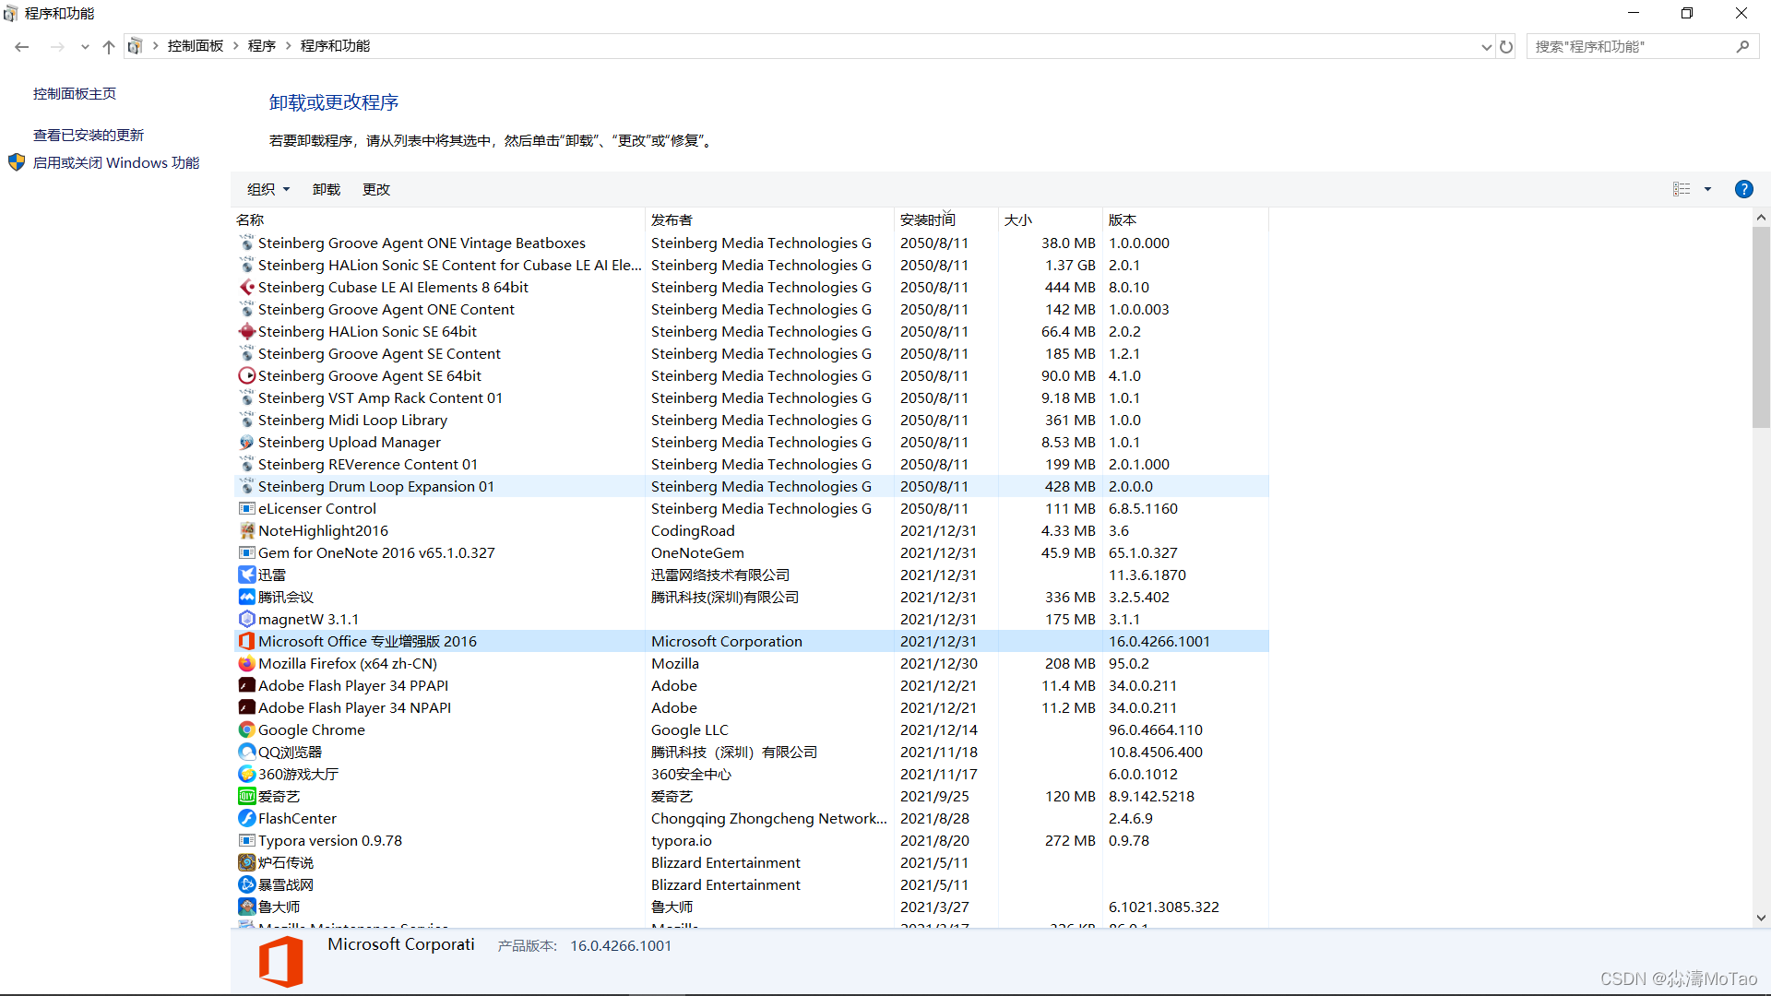Select Steinberg Midi Loop Library row
The width and height of the screenshot is (1771, 996).
[752, 420]
